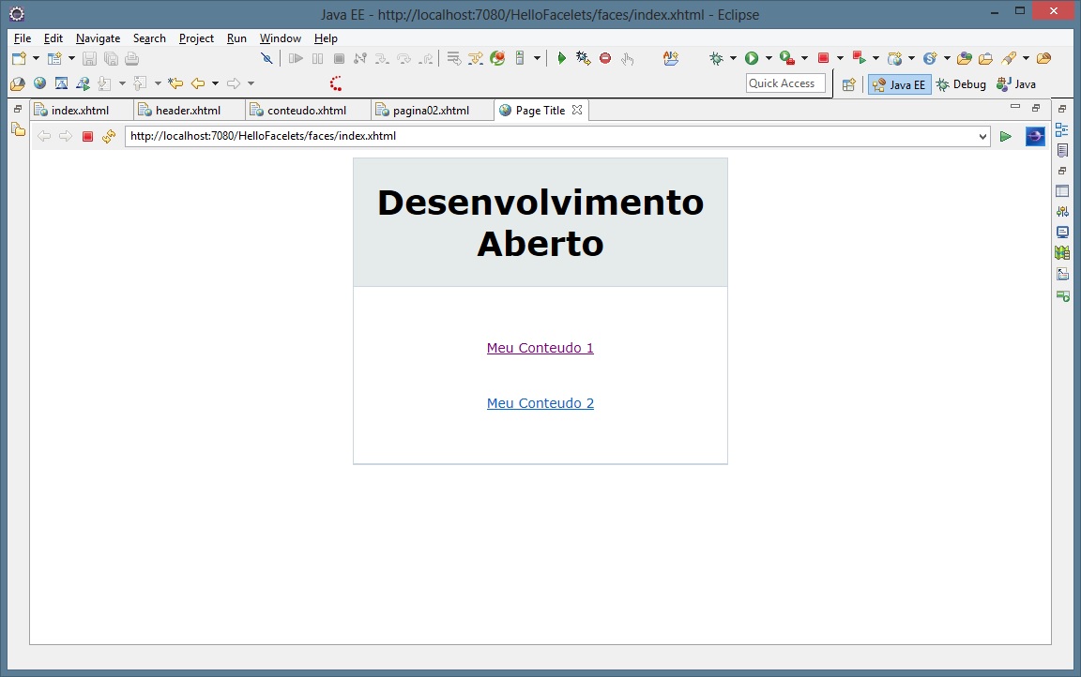Open the Meu Conteudo 2 link
This screenshot has height=677, width=1081.
point(540,403)
